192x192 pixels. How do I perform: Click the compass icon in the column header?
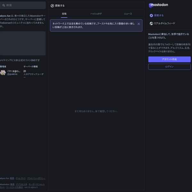(x=52, y=6)
